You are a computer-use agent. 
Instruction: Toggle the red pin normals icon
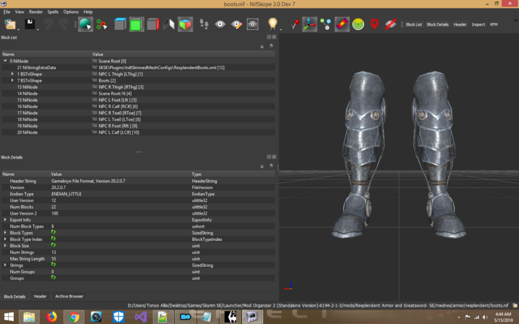(x=293, y=24)
